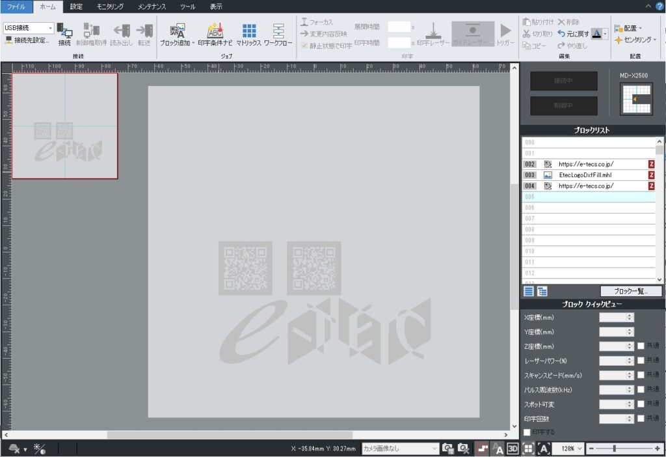This screenshot has height=457, width=666.
Task: Click the overview thumbnail preview
Action: coord(65,126)
